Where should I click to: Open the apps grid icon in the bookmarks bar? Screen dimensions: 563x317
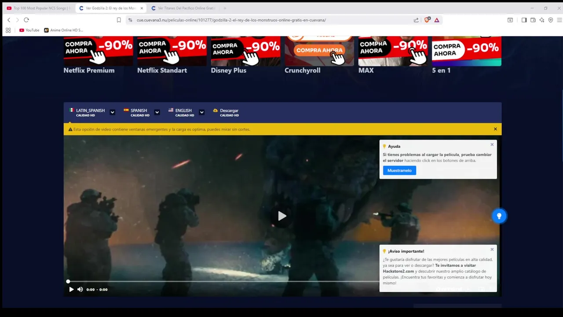coord(8,30)
